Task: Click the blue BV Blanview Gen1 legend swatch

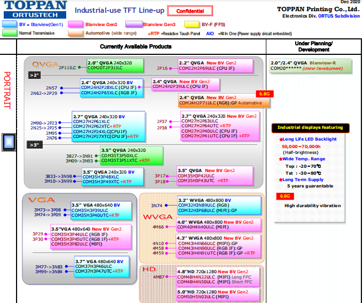Action: pyautogui.click(x=9, y=24)
